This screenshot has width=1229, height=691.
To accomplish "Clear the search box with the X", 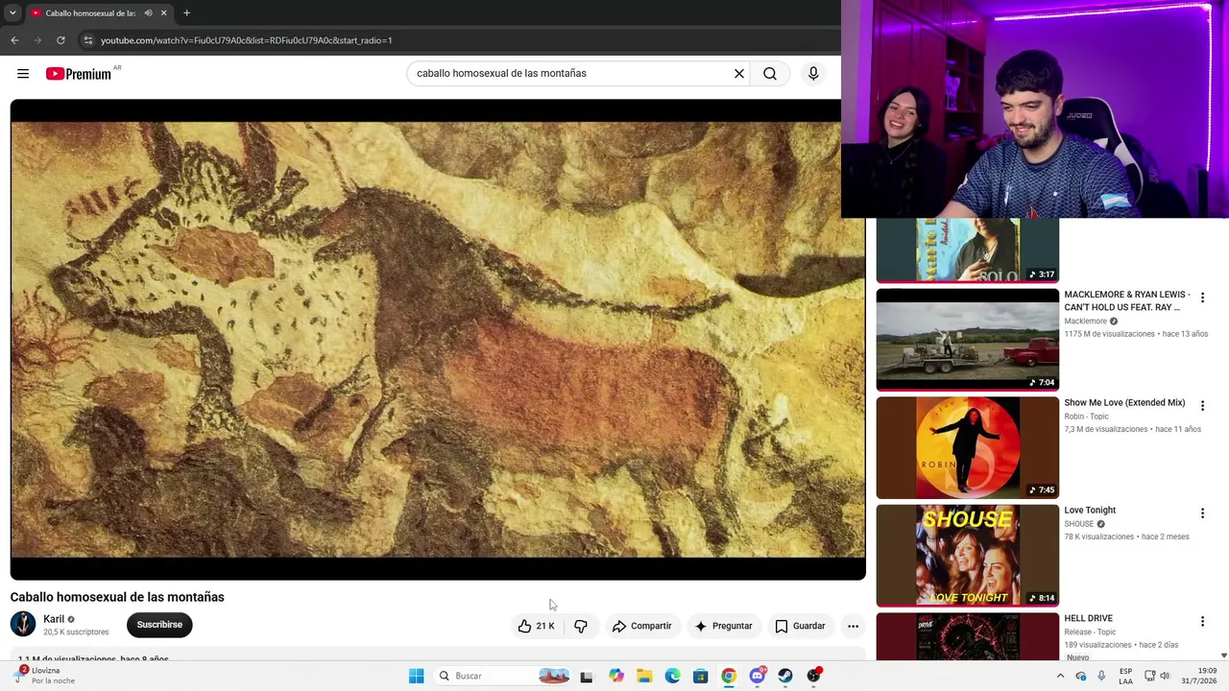I will coord(739,73).
